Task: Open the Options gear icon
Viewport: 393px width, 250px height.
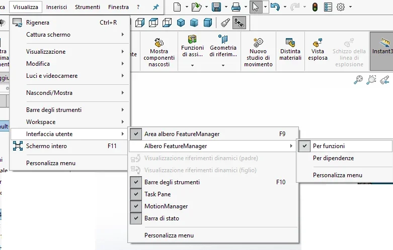Action: (x=341, y=7)
